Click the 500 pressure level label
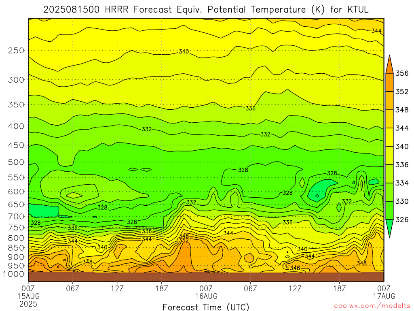This screenshot has width=414, height=311. pos(16,162)
